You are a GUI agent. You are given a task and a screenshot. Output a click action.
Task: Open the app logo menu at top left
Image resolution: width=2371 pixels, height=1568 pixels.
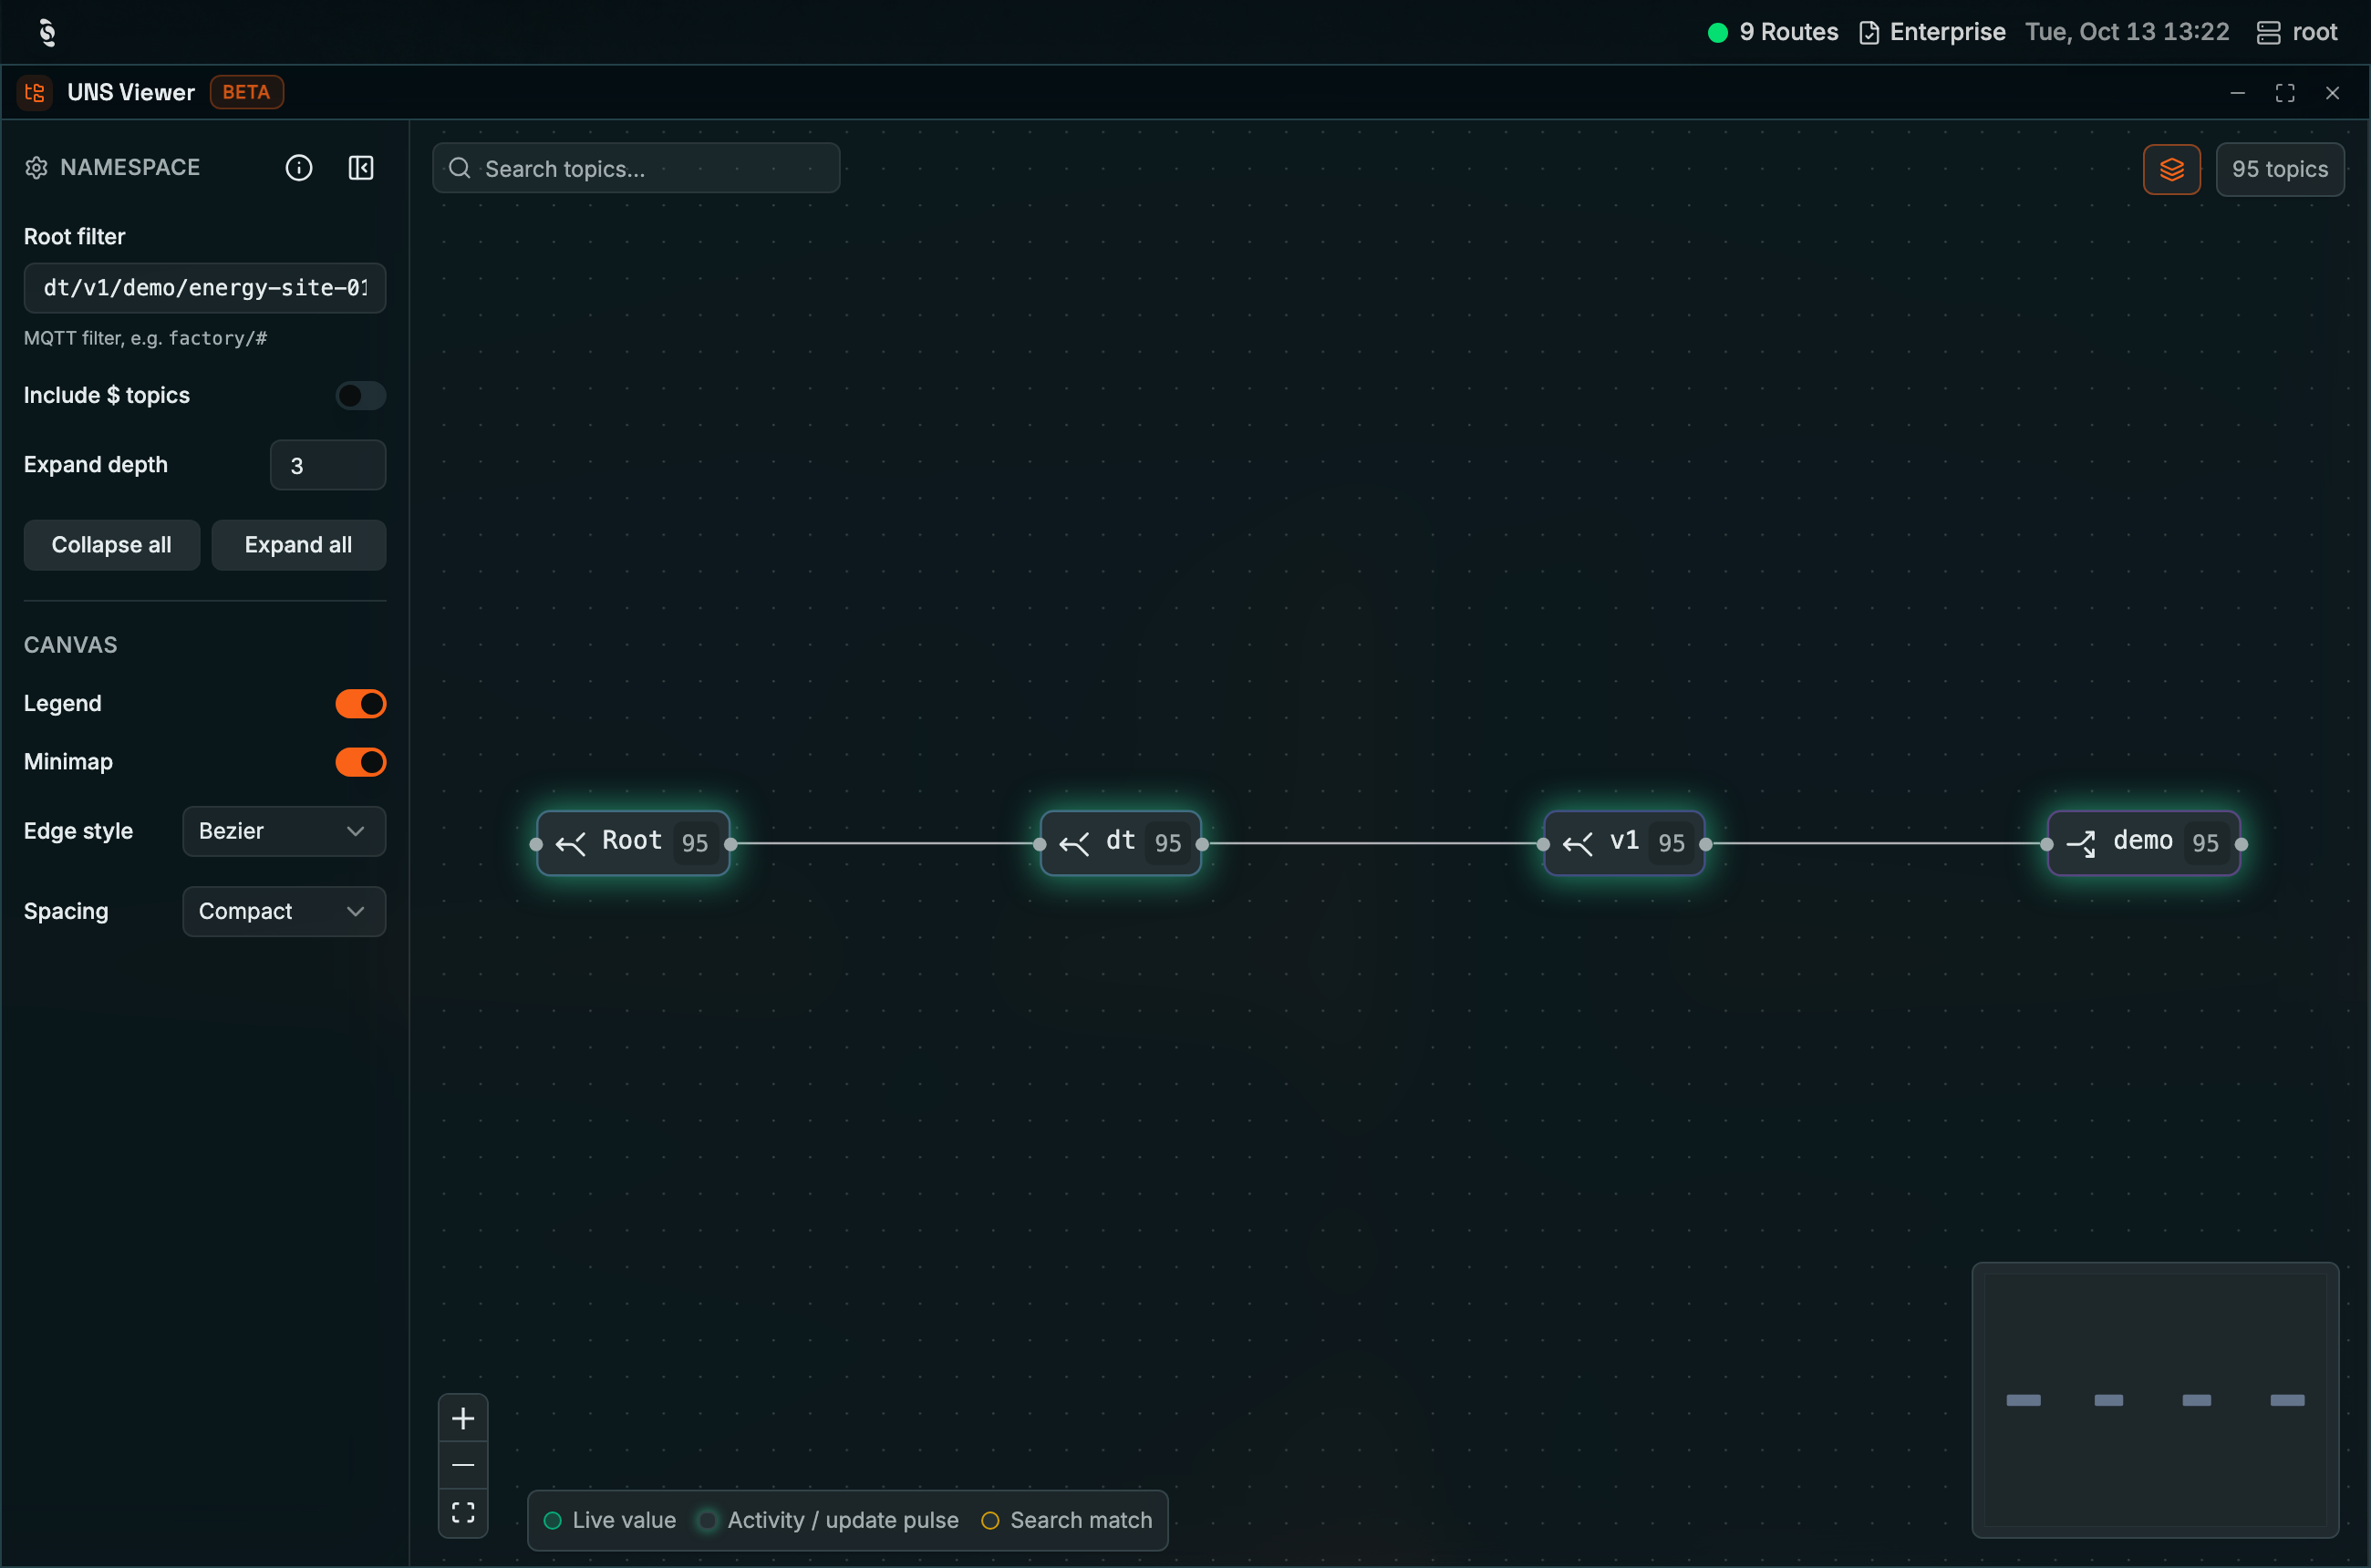point(47,32)
